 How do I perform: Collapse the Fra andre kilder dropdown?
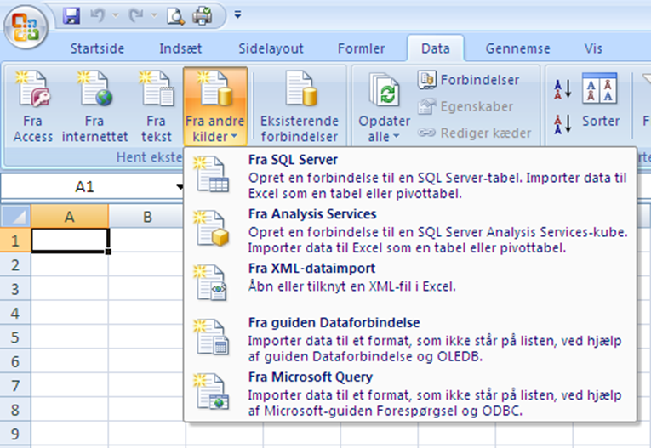[x=215, y=106]
